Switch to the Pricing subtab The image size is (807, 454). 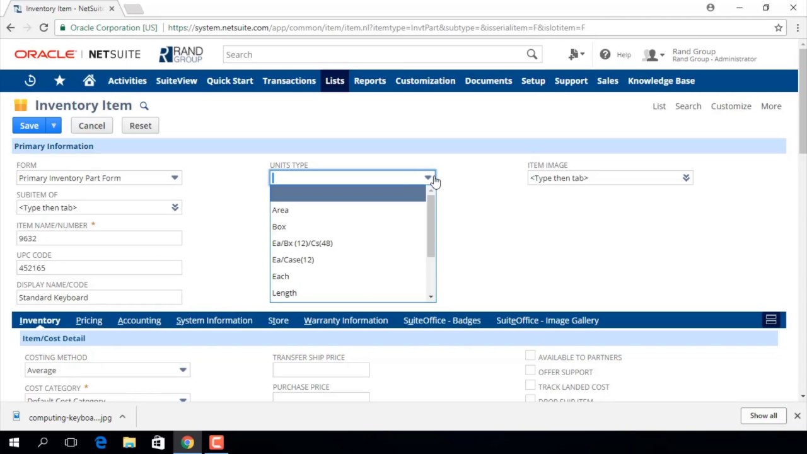tap(89, 320)
